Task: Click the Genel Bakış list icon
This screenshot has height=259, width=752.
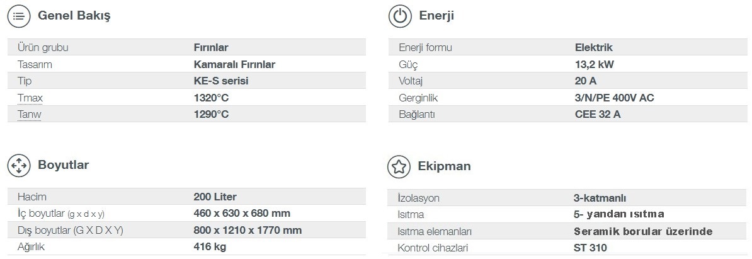Action: (19, 16)
